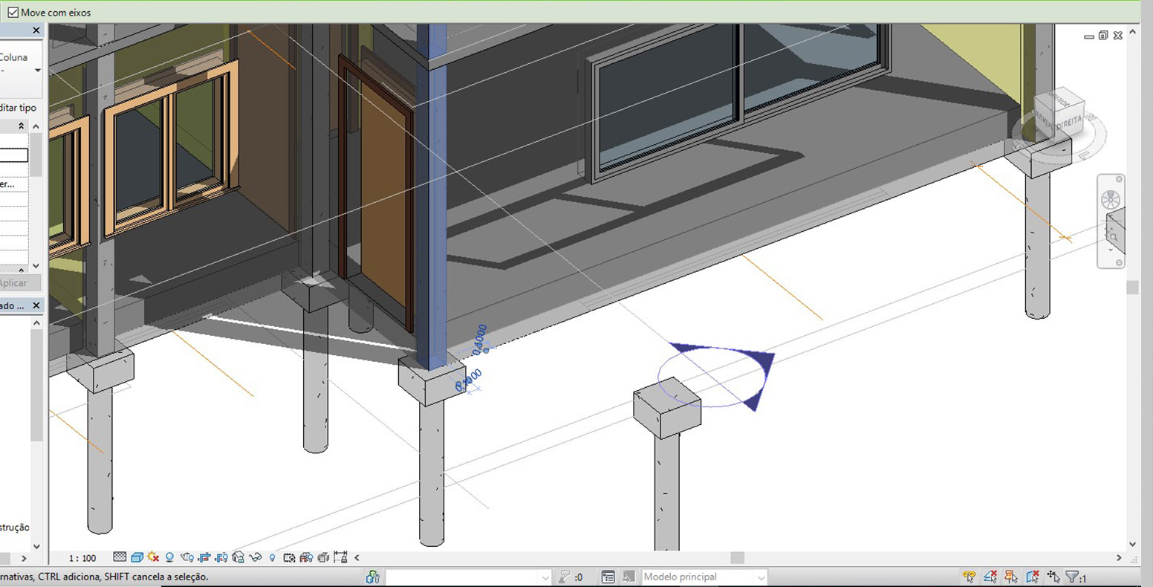The height and width of the screenshot is (587, 1153).
Task: Open the zoom options arrow on navigation bar
Action: [1111, 250]
